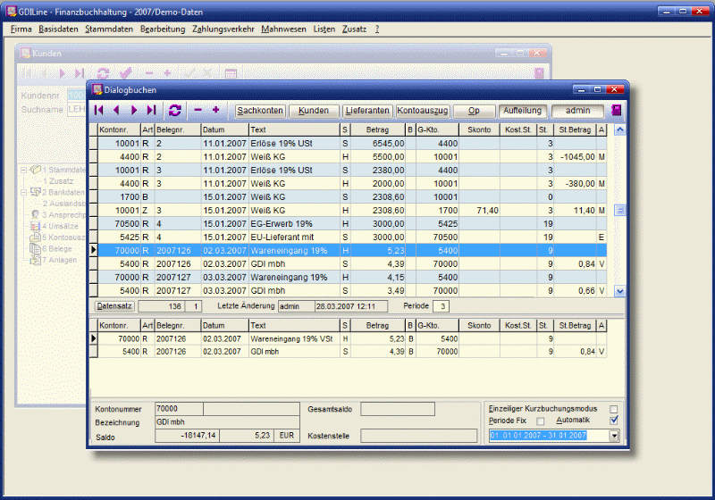This screenshot has width=715, height=500.
Task: Click the minus delete record icon
Action: [x=198, y=110]
